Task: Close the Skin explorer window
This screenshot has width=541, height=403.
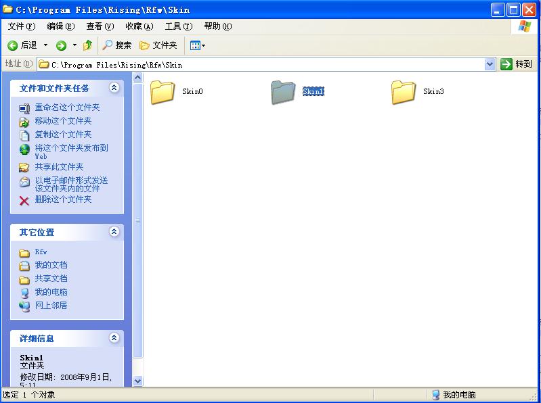Action: tap(529, 9)
